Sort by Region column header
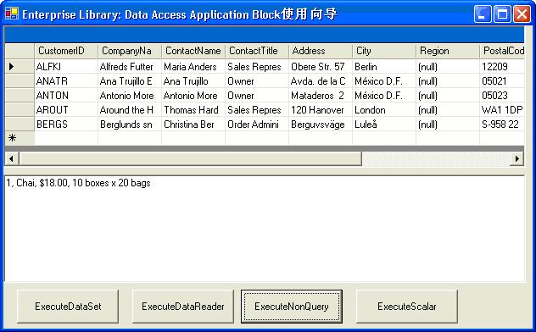This screenshot has height=332, width=536. click(x=448, y=51)
